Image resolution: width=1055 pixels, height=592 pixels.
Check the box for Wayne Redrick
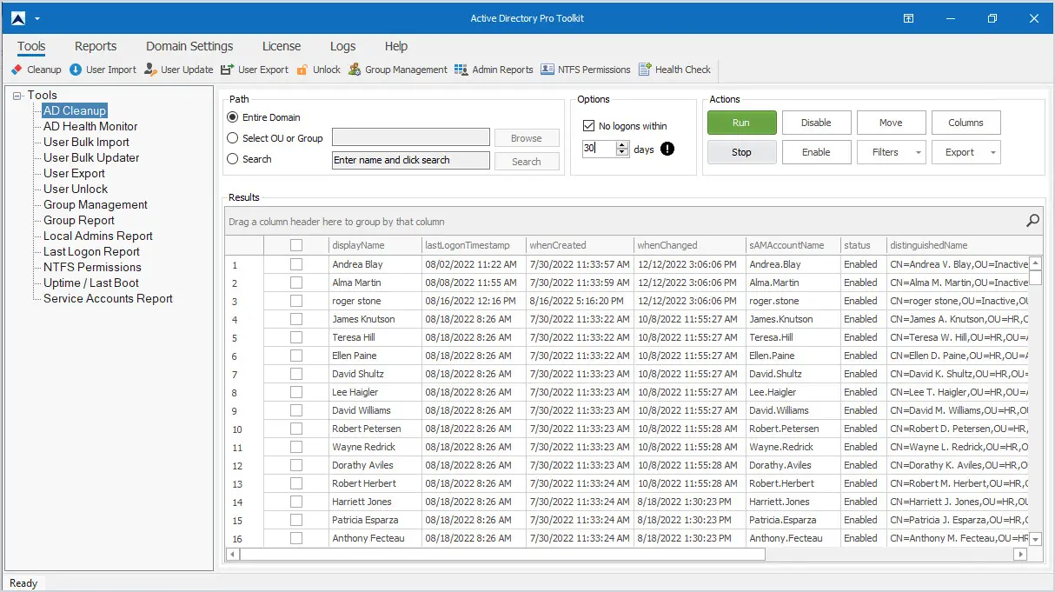point(296,447)
